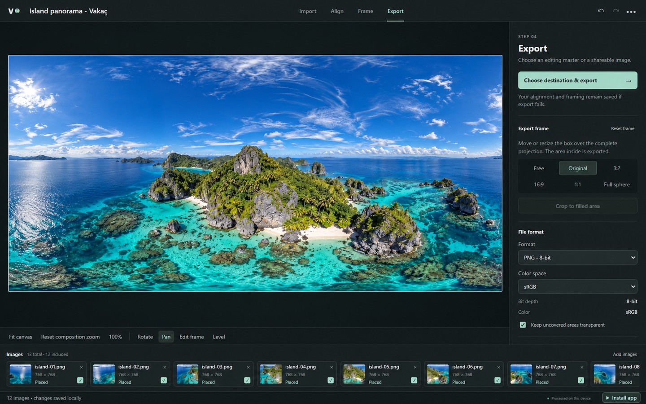Remove island-07.png with its x icon

click(x=582, y=367)
